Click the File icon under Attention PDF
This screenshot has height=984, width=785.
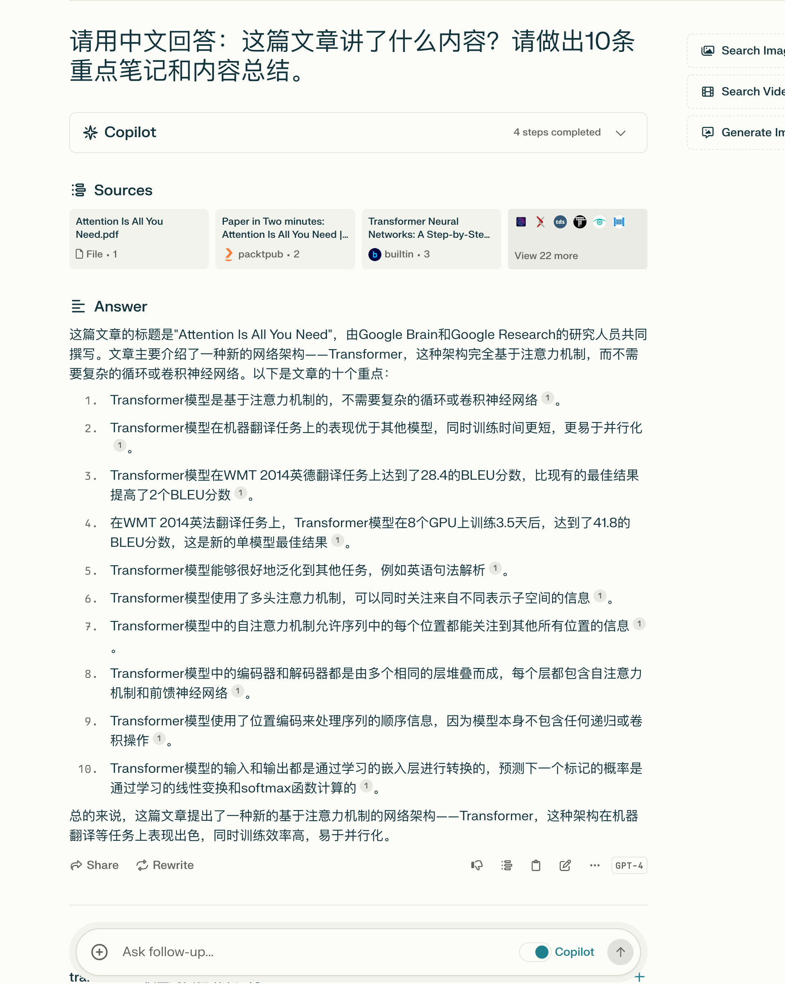point(79,254)
